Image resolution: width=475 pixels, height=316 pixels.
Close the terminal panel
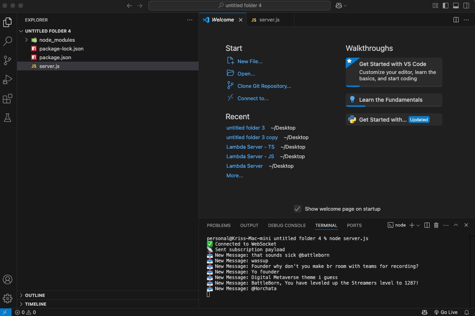(466, 225)
